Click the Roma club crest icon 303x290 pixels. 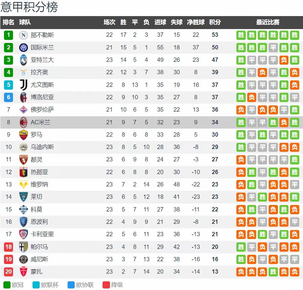pyautogui.click(x=24, y=135)
